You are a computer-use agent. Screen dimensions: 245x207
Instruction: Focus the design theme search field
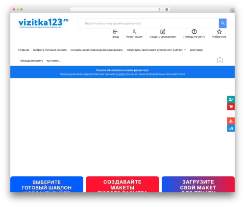[148, 23]
